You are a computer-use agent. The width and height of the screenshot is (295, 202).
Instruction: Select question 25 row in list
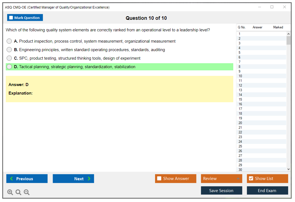pos(240,146)
